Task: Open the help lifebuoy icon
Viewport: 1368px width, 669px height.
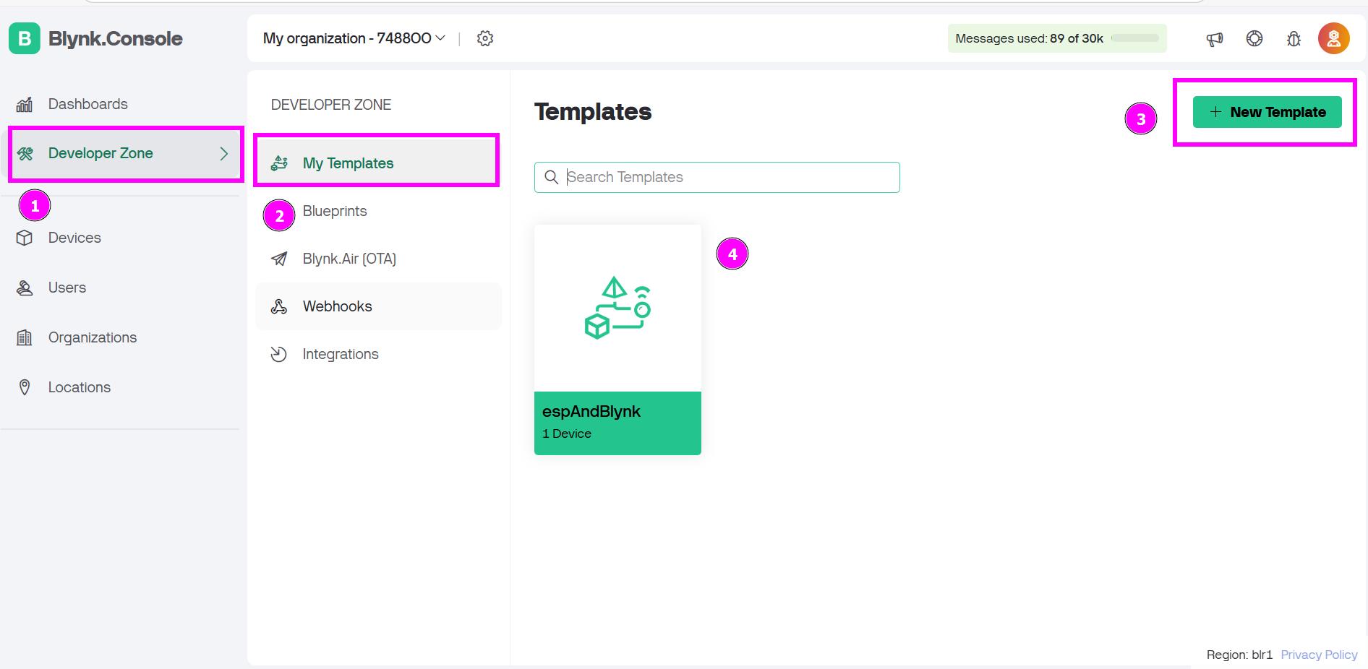Action: 1254,38
